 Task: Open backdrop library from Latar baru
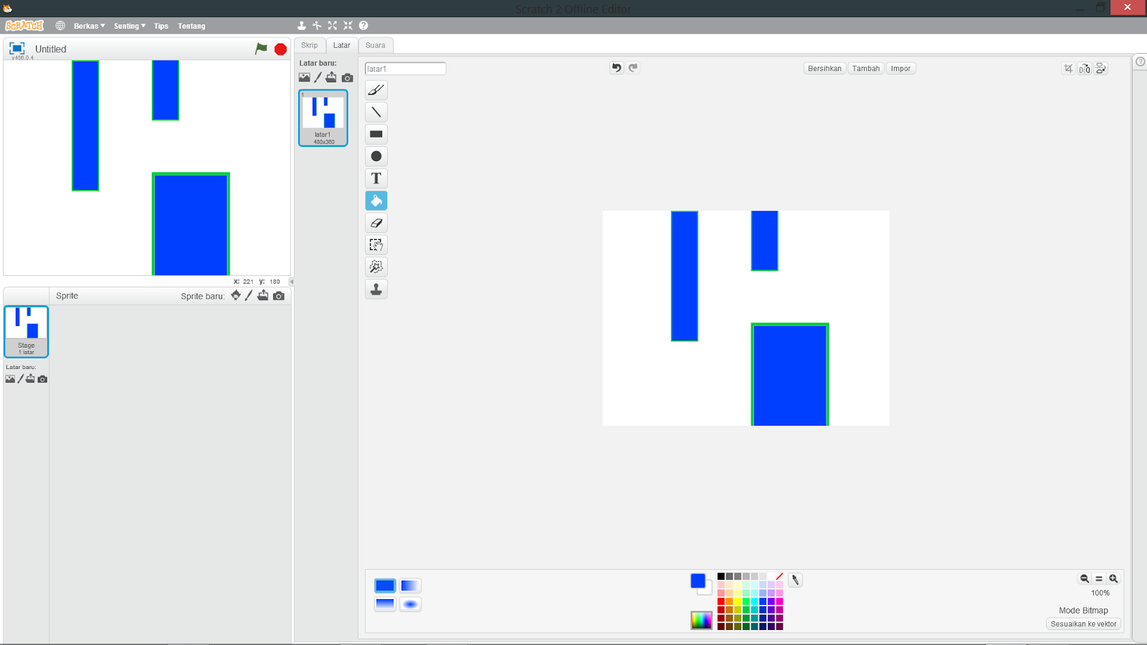[304, 77]
